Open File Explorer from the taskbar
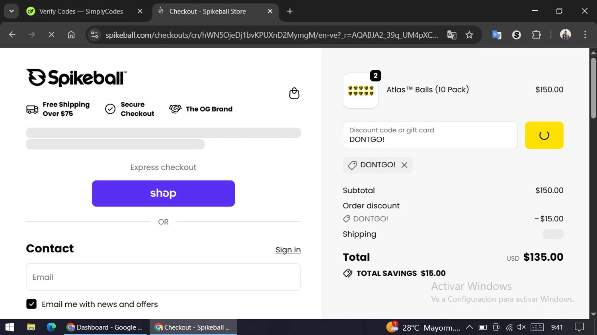597x335 pixels. tap(31, 327)
